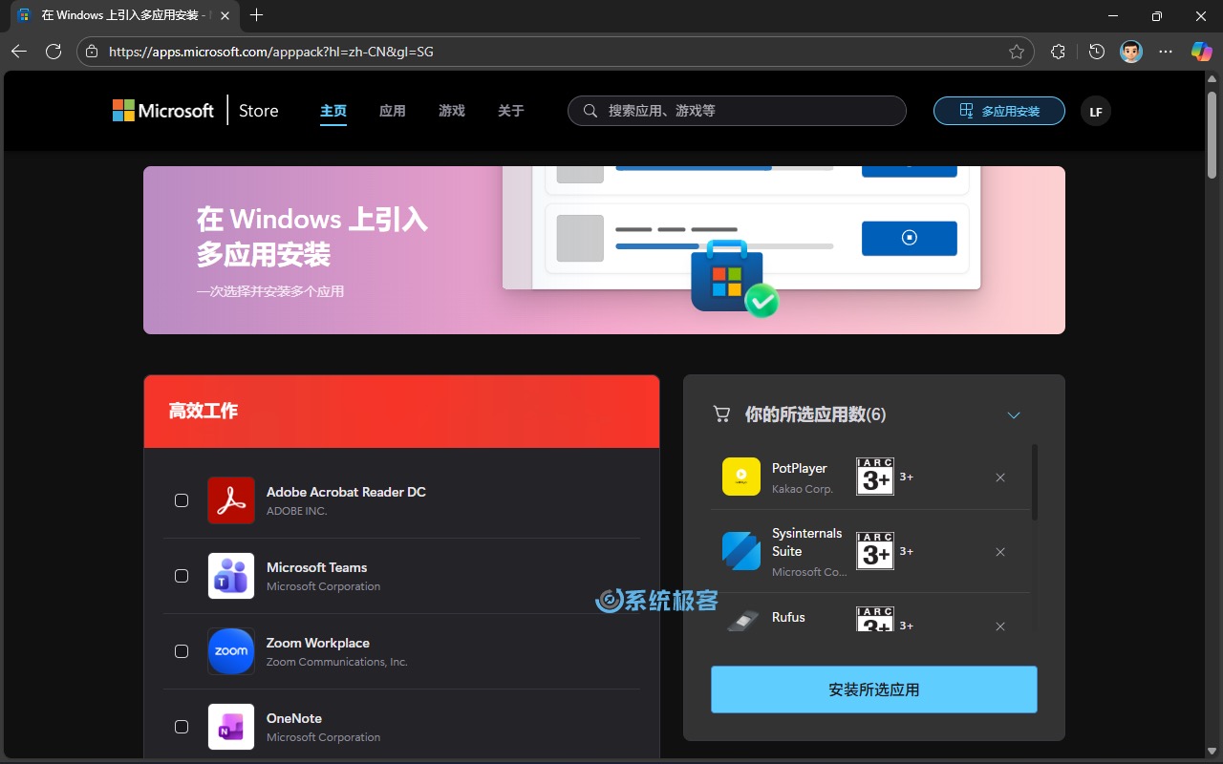Check the Zoom Workplace checkbox

(x=182, y=650)
